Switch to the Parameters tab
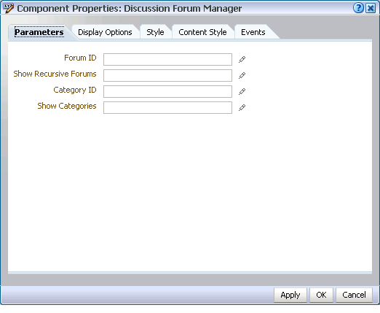Image resolution: width=380 pixels, height=313 pixels. click(x=39, y=32)
